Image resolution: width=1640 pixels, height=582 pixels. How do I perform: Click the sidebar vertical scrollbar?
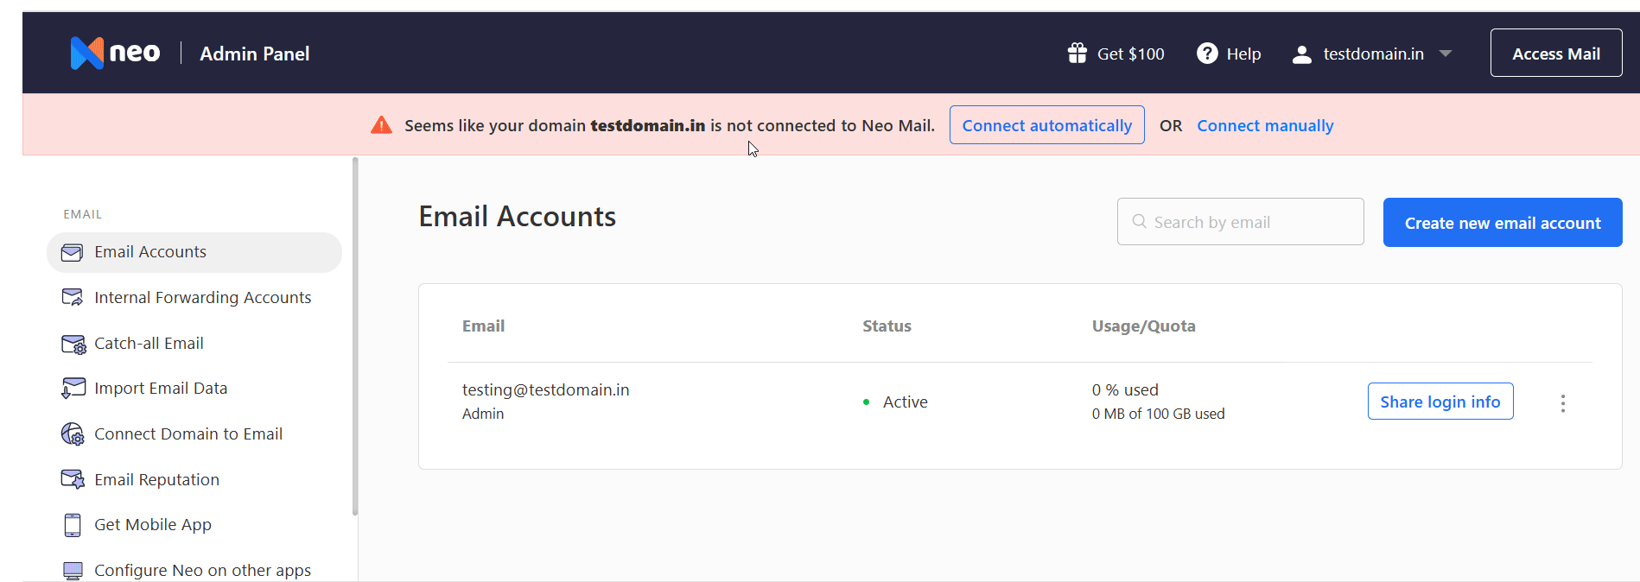coord(355,337)
